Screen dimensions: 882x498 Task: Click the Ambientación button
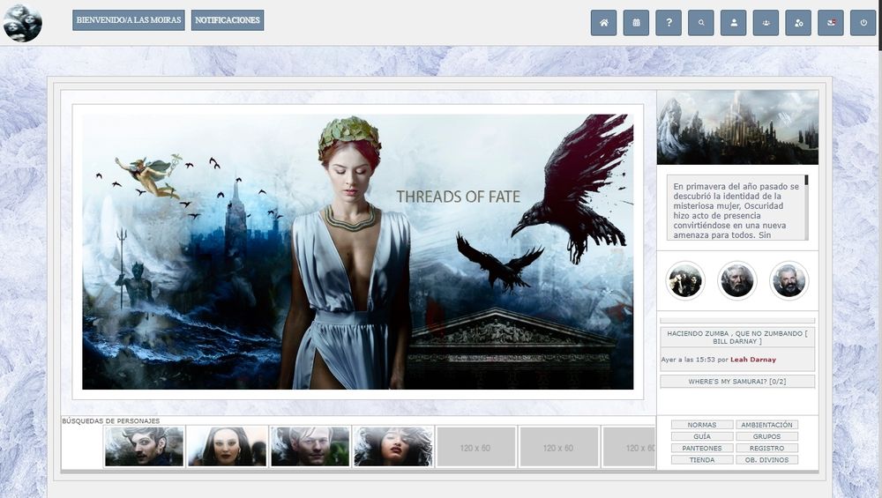766,425
